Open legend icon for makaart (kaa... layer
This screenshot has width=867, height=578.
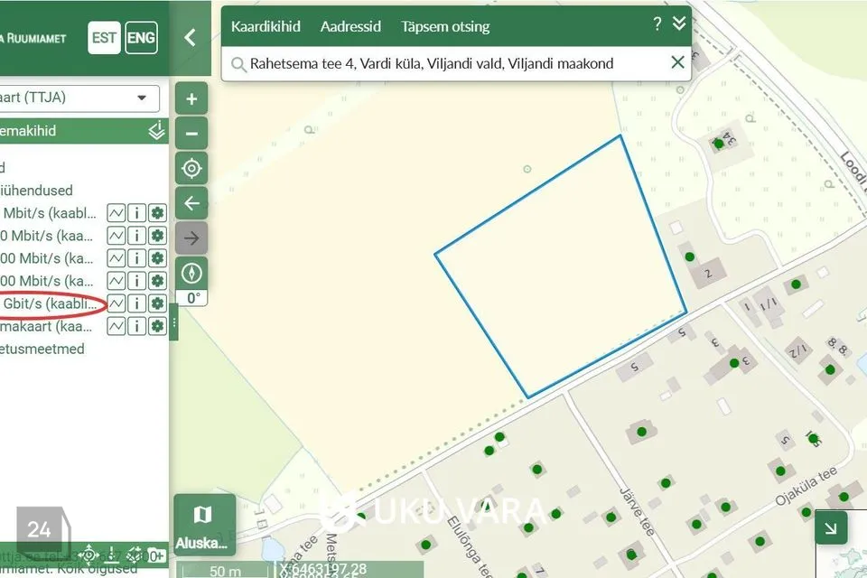pyautogui.click(x=117, y=326)
